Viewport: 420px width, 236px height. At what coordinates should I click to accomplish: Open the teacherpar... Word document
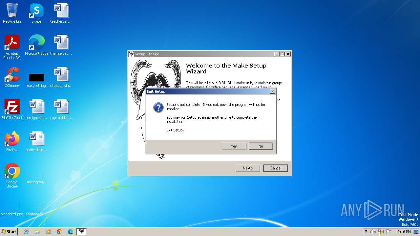61,13
